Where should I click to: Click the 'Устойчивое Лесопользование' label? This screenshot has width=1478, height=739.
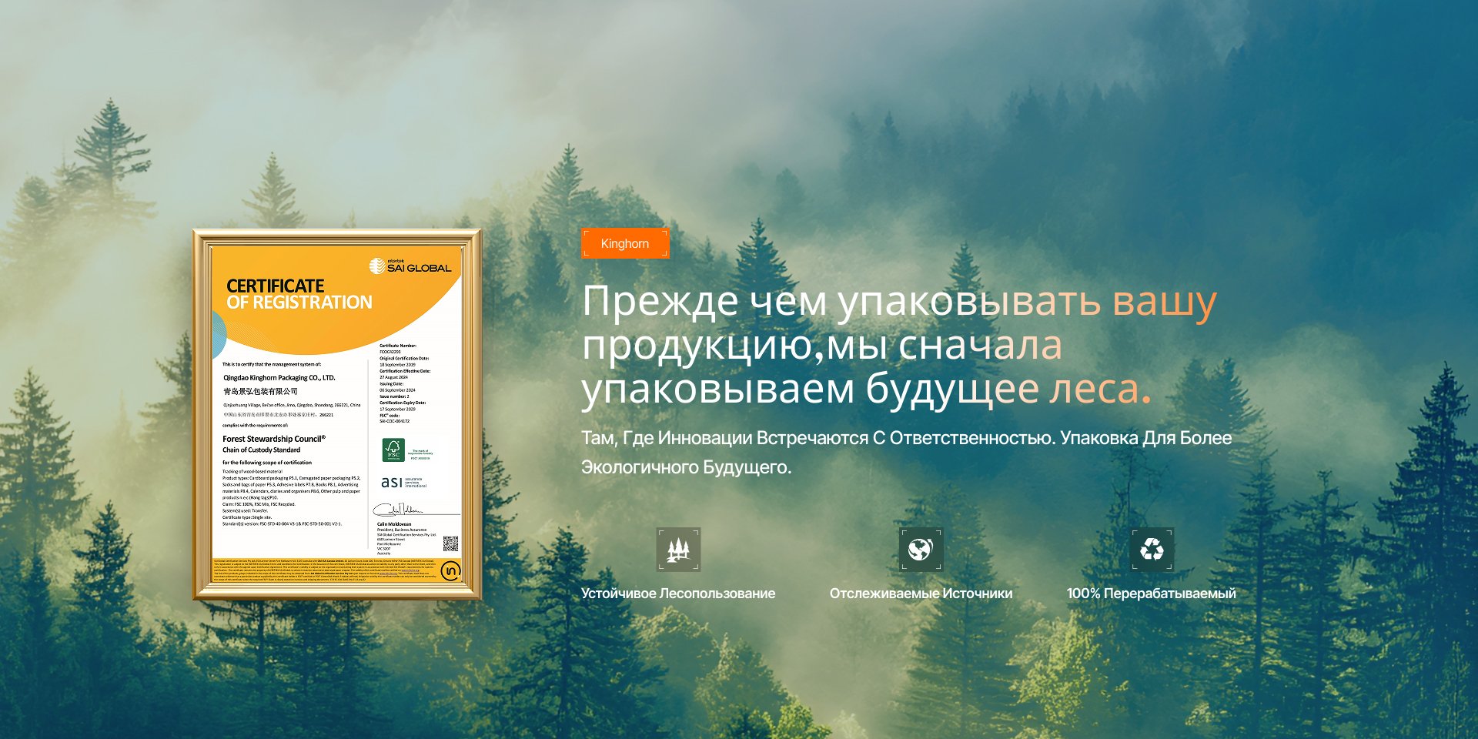678,594
